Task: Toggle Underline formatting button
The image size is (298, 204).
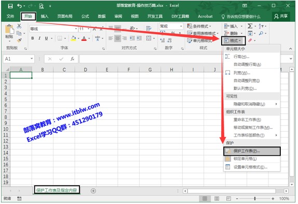Action: coord(46,38)
